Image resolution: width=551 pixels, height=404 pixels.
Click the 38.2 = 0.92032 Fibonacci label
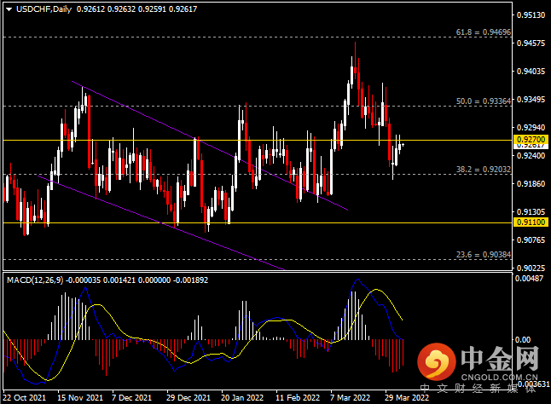click(x=482, y=170)
